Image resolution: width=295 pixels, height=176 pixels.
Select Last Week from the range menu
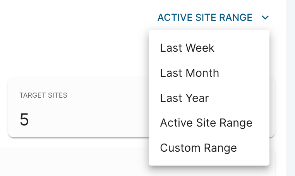[x=187, y=48]
